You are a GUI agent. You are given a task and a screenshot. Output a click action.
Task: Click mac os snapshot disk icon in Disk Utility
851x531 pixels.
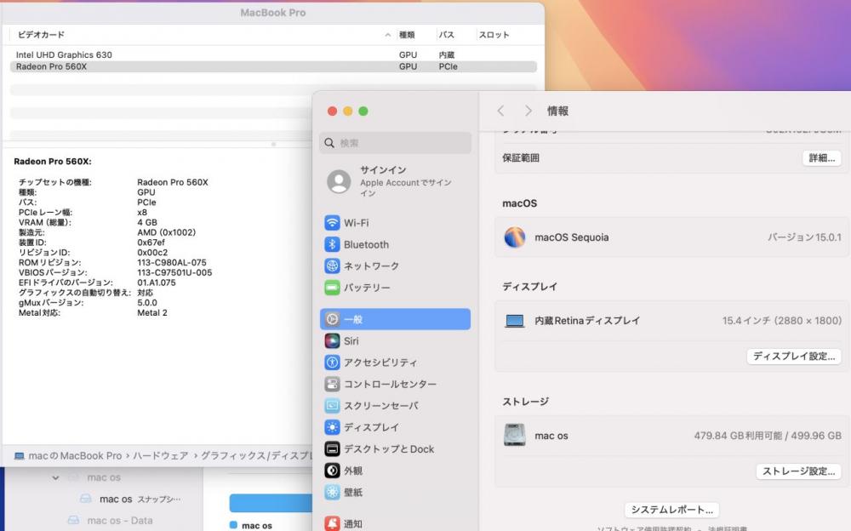[x=85, y=499]
